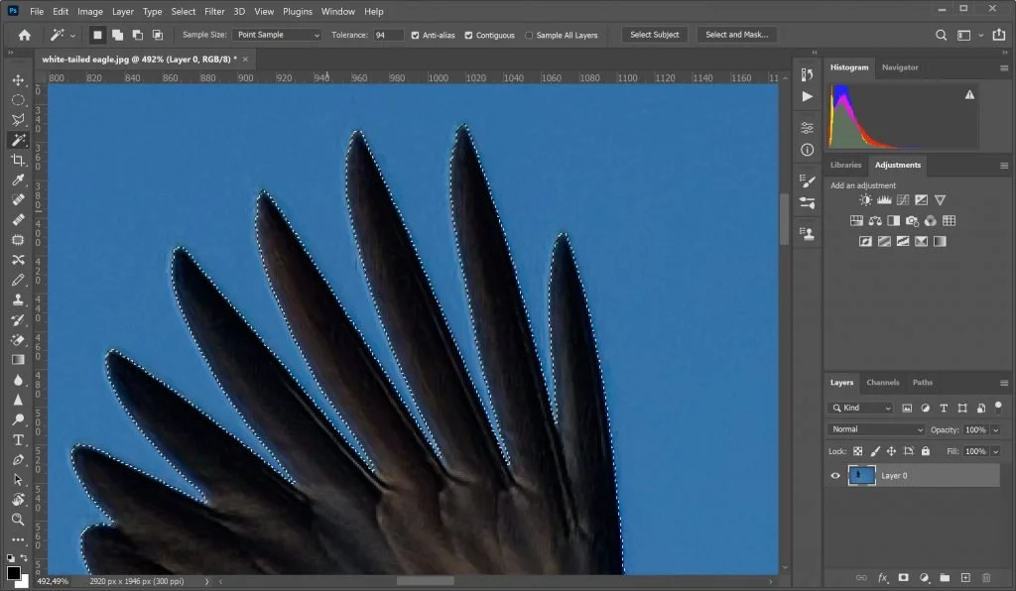Image resolution: width=1016 pixels, height=591 pixels.
Task: Select the Move tool
Action: pyautogui.click(x=18, y=78)
